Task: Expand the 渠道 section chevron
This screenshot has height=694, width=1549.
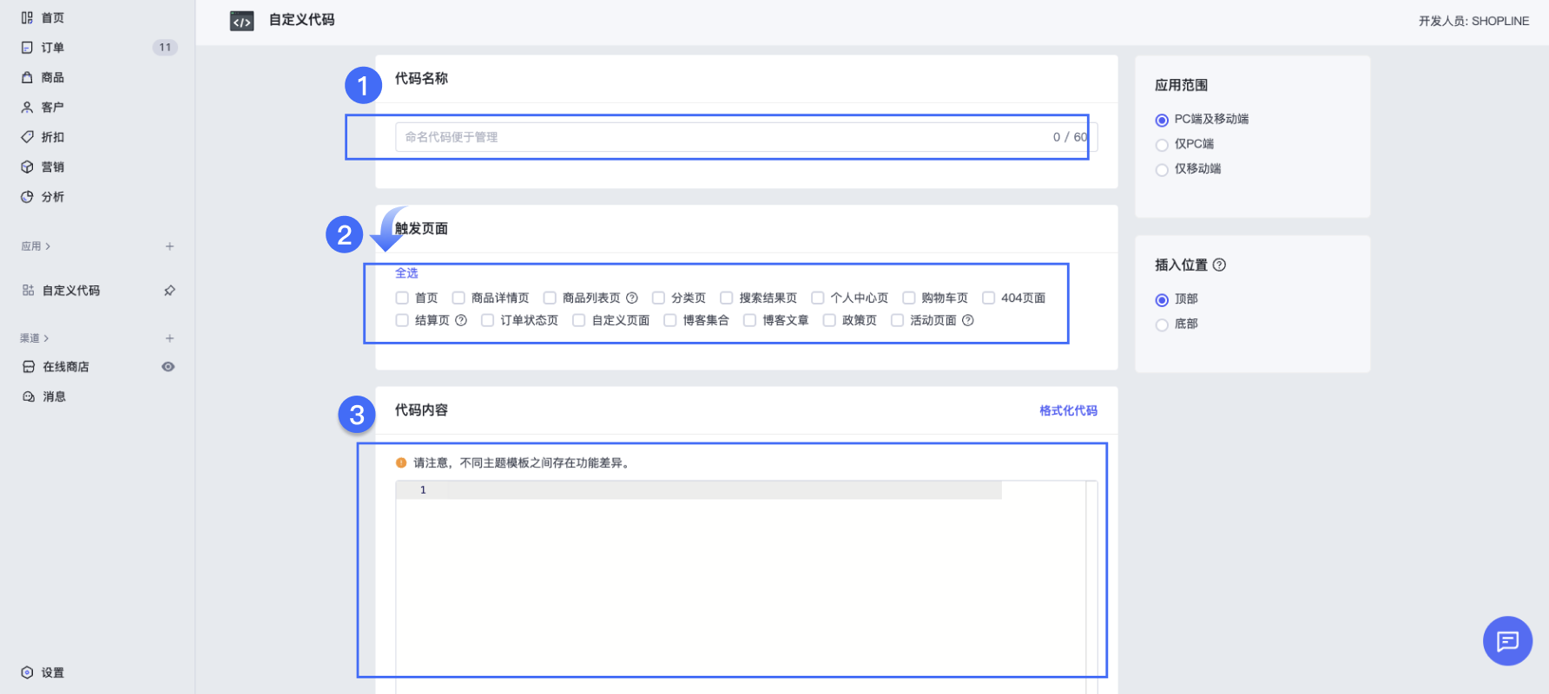Action: click(46, 338)
